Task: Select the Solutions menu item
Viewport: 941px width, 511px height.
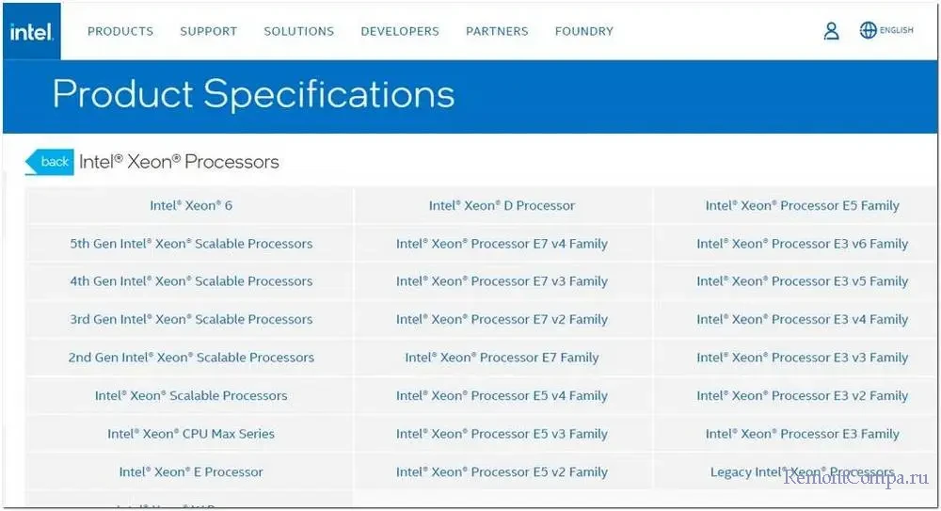Action: click(x=298, y=31)
